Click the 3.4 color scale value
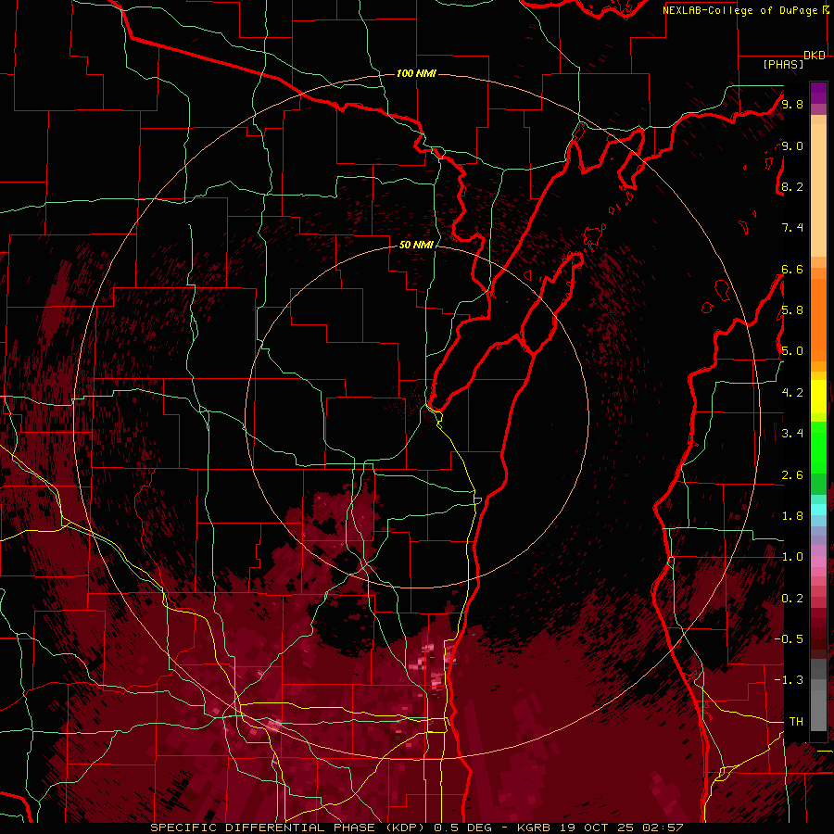 point(792,434)
